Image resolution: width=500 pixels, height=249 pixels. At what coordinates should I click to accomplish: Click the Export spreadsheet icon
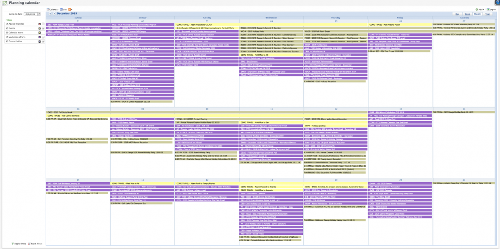pos(488,10)
